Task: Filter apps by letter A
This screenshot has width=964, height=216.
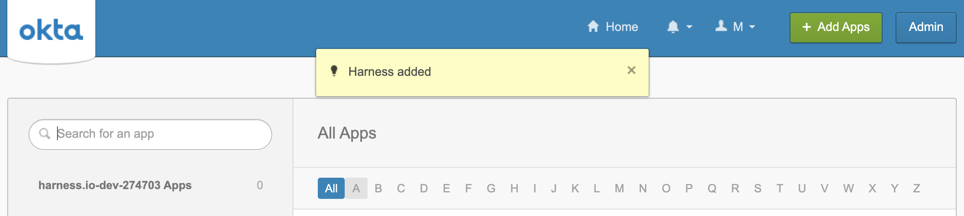Action: [356, 188]
